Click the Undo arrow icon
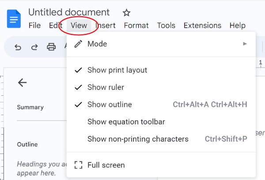This screenshot has width=265, height=180. point(18,47)
